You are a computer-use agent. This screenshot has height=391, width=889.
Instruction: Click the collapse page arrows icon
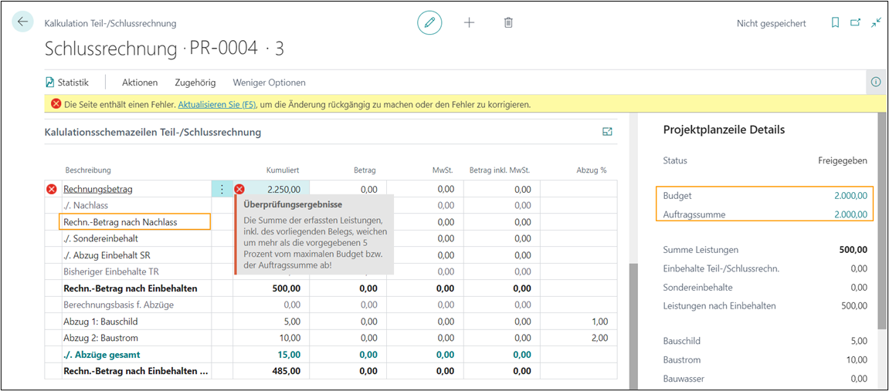(876, 23)
